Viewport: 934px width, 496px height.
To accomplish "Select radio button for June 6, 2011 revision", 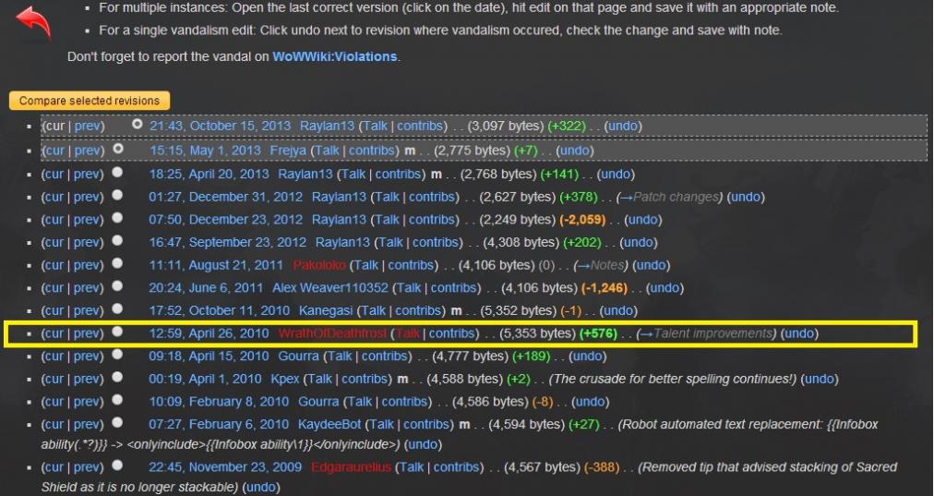I will click(x=117, y=287).
